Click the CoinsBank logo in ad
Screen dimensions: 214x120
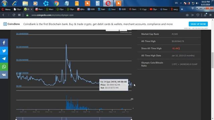tap(12, 24)
